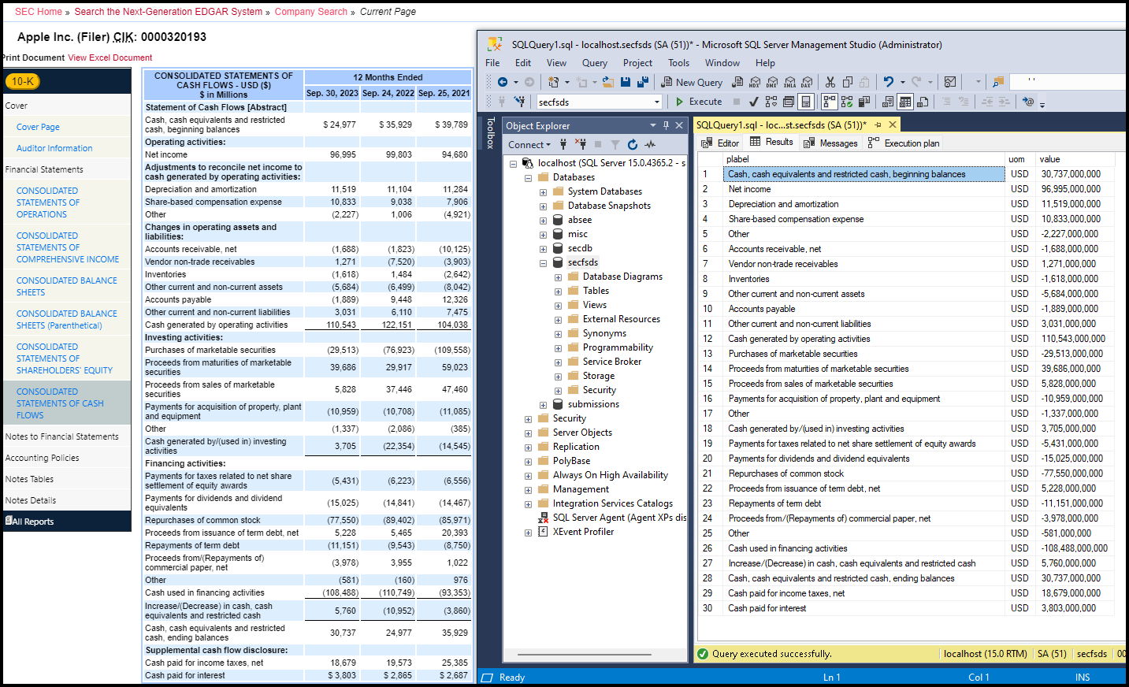
Task: Collapse the secfsds database node
Action: 543,263
